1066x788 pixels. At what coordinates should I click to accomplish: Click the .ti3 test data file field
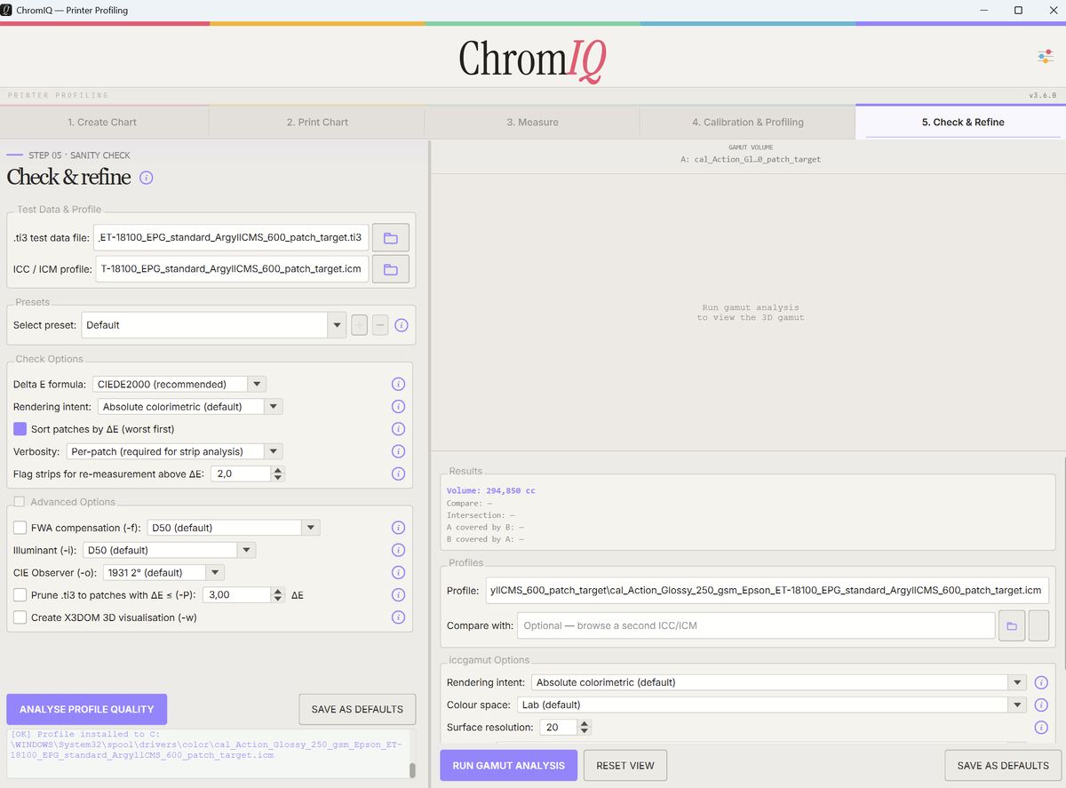232,238
